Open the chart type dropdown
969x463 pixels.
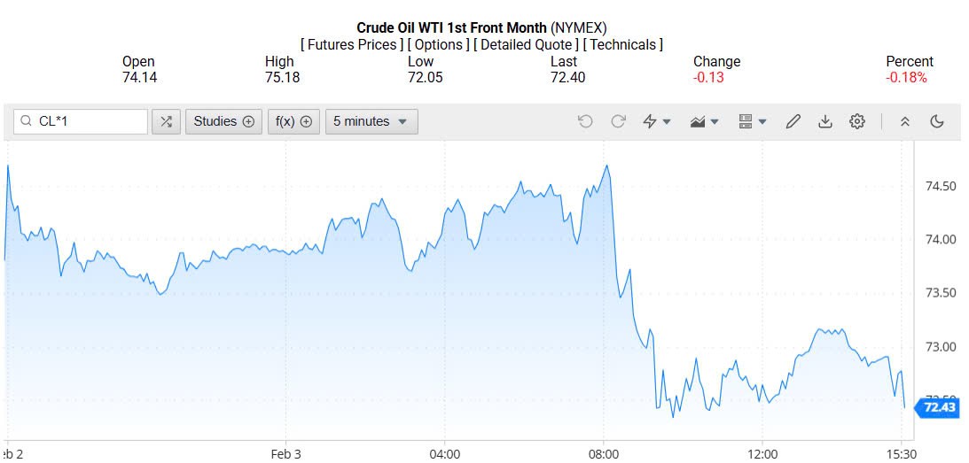coord(705,121)
